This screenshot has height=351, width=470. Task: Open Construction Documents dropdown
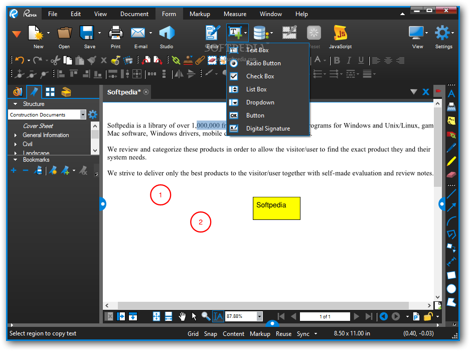pos(83,114)
